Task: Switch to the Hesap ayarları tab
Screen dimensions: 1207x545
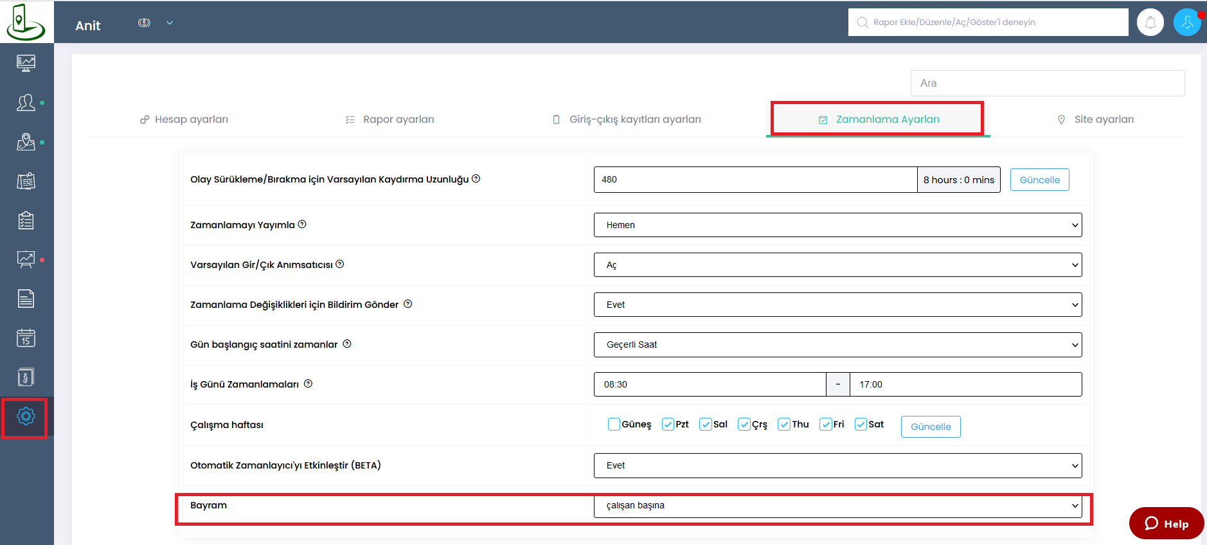Action: tap(184, 120)
